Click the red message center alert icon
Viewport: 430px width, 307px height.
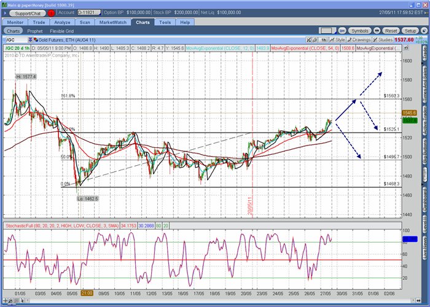coord(51,13)
